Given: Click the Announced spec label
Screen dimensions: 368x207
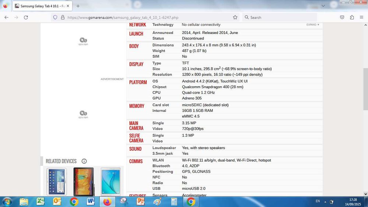Looking at the screenshot, I should coord(163,33).
